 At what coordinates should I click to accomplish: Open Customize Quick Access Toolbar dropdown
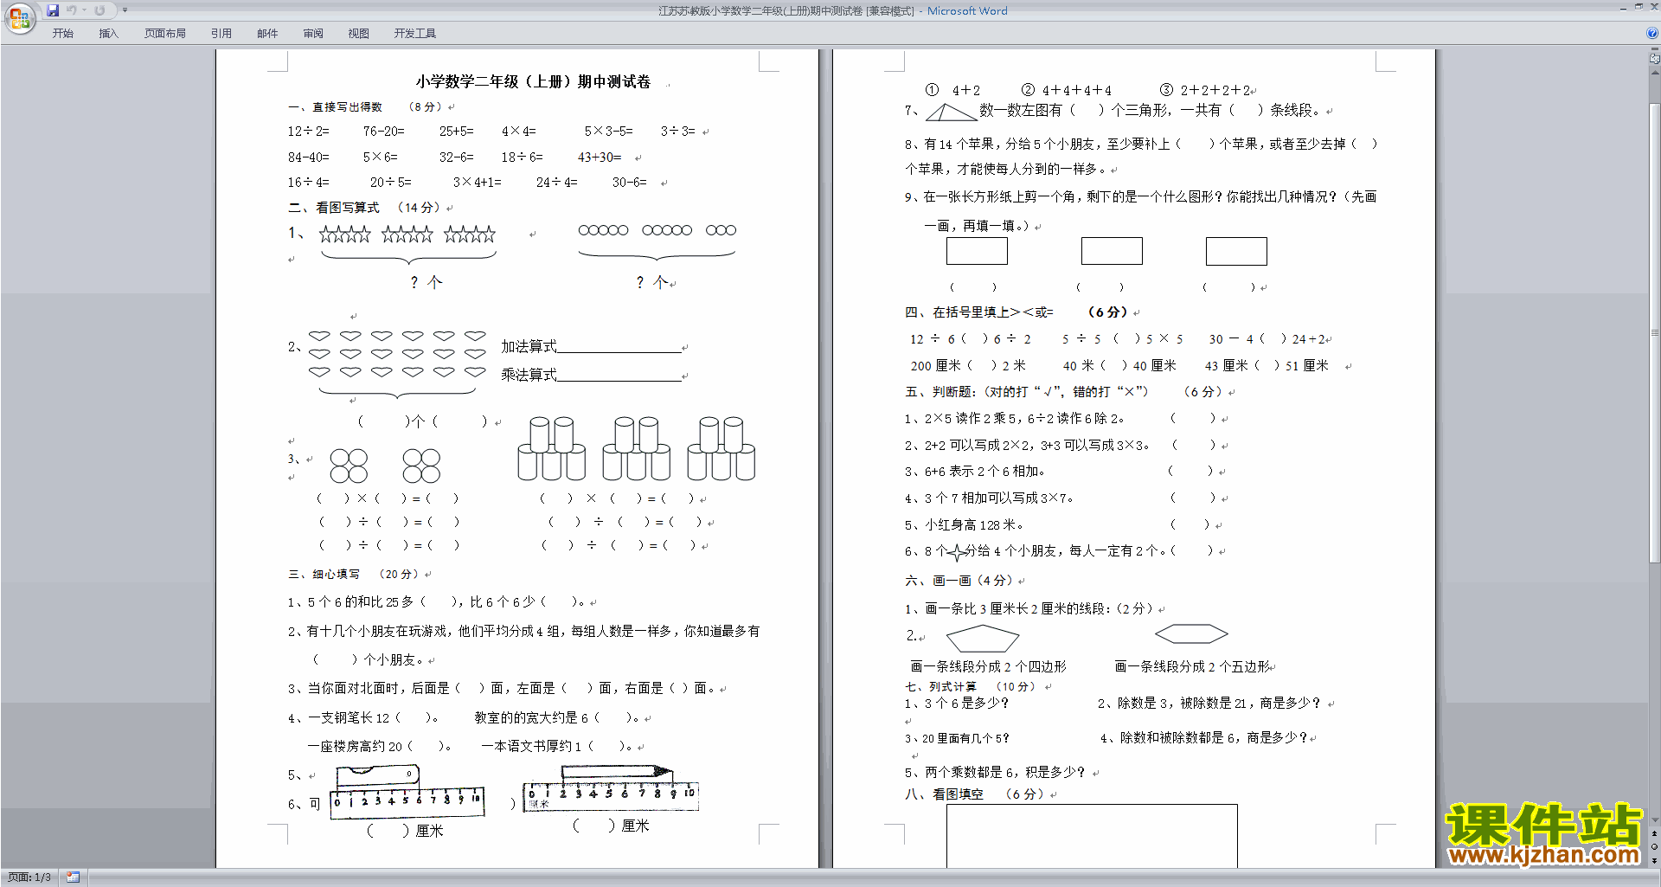[x=125, y=10]
